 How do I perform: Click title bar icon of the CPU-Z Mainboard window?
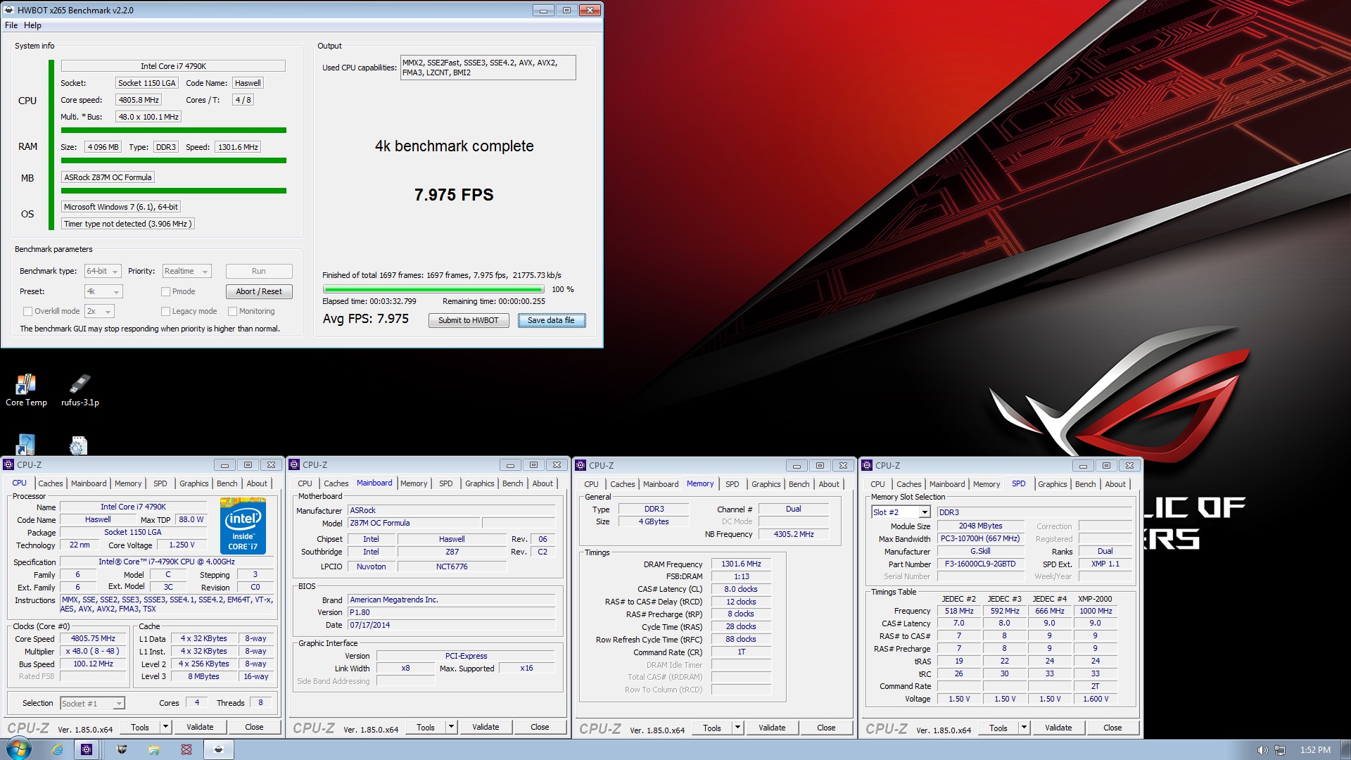294,465
